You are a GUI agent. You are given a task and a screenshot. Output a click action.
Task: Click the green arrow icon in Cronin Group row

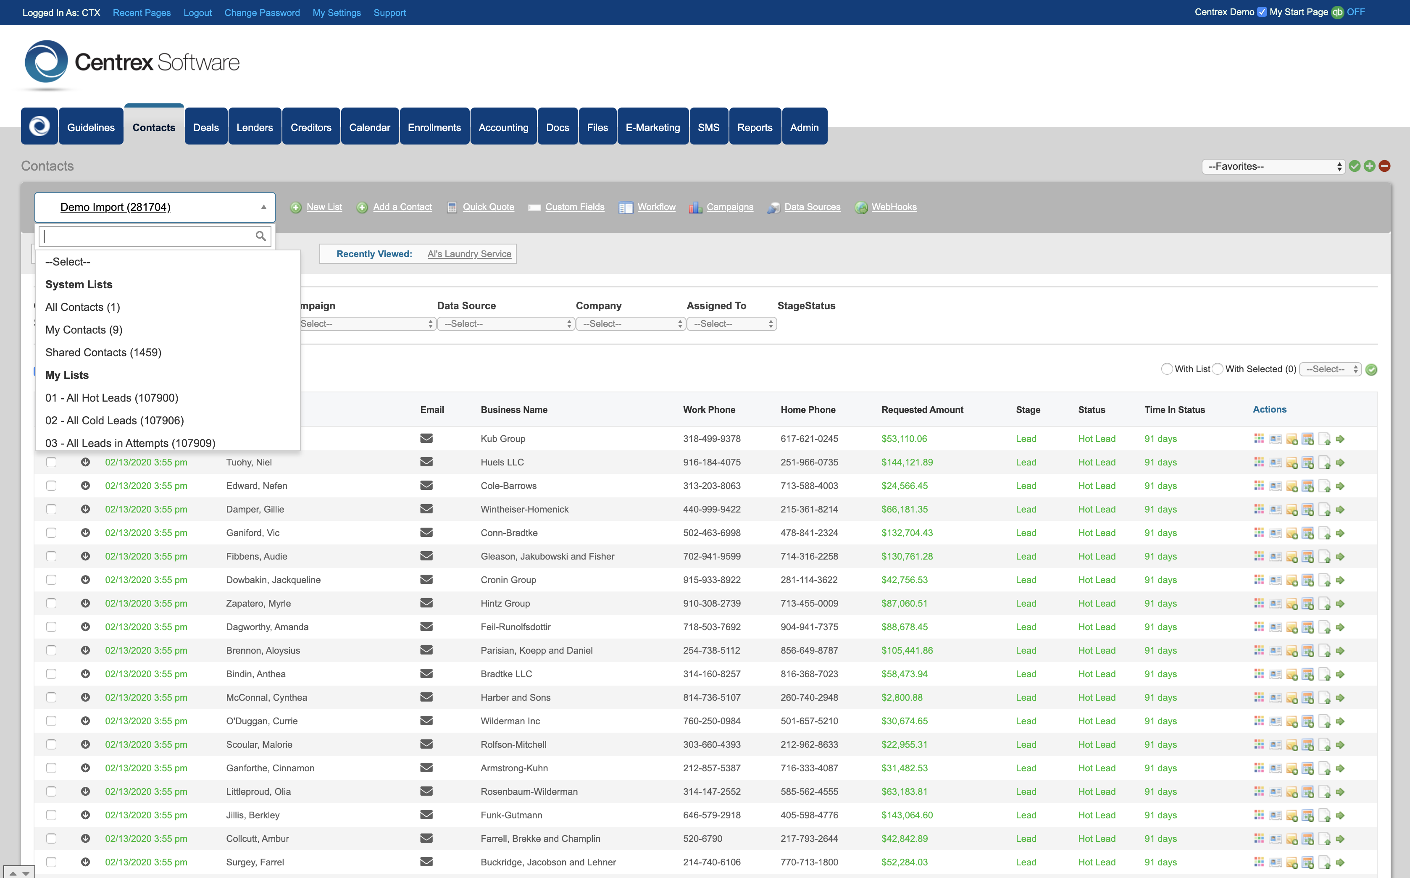point(1340,580)
